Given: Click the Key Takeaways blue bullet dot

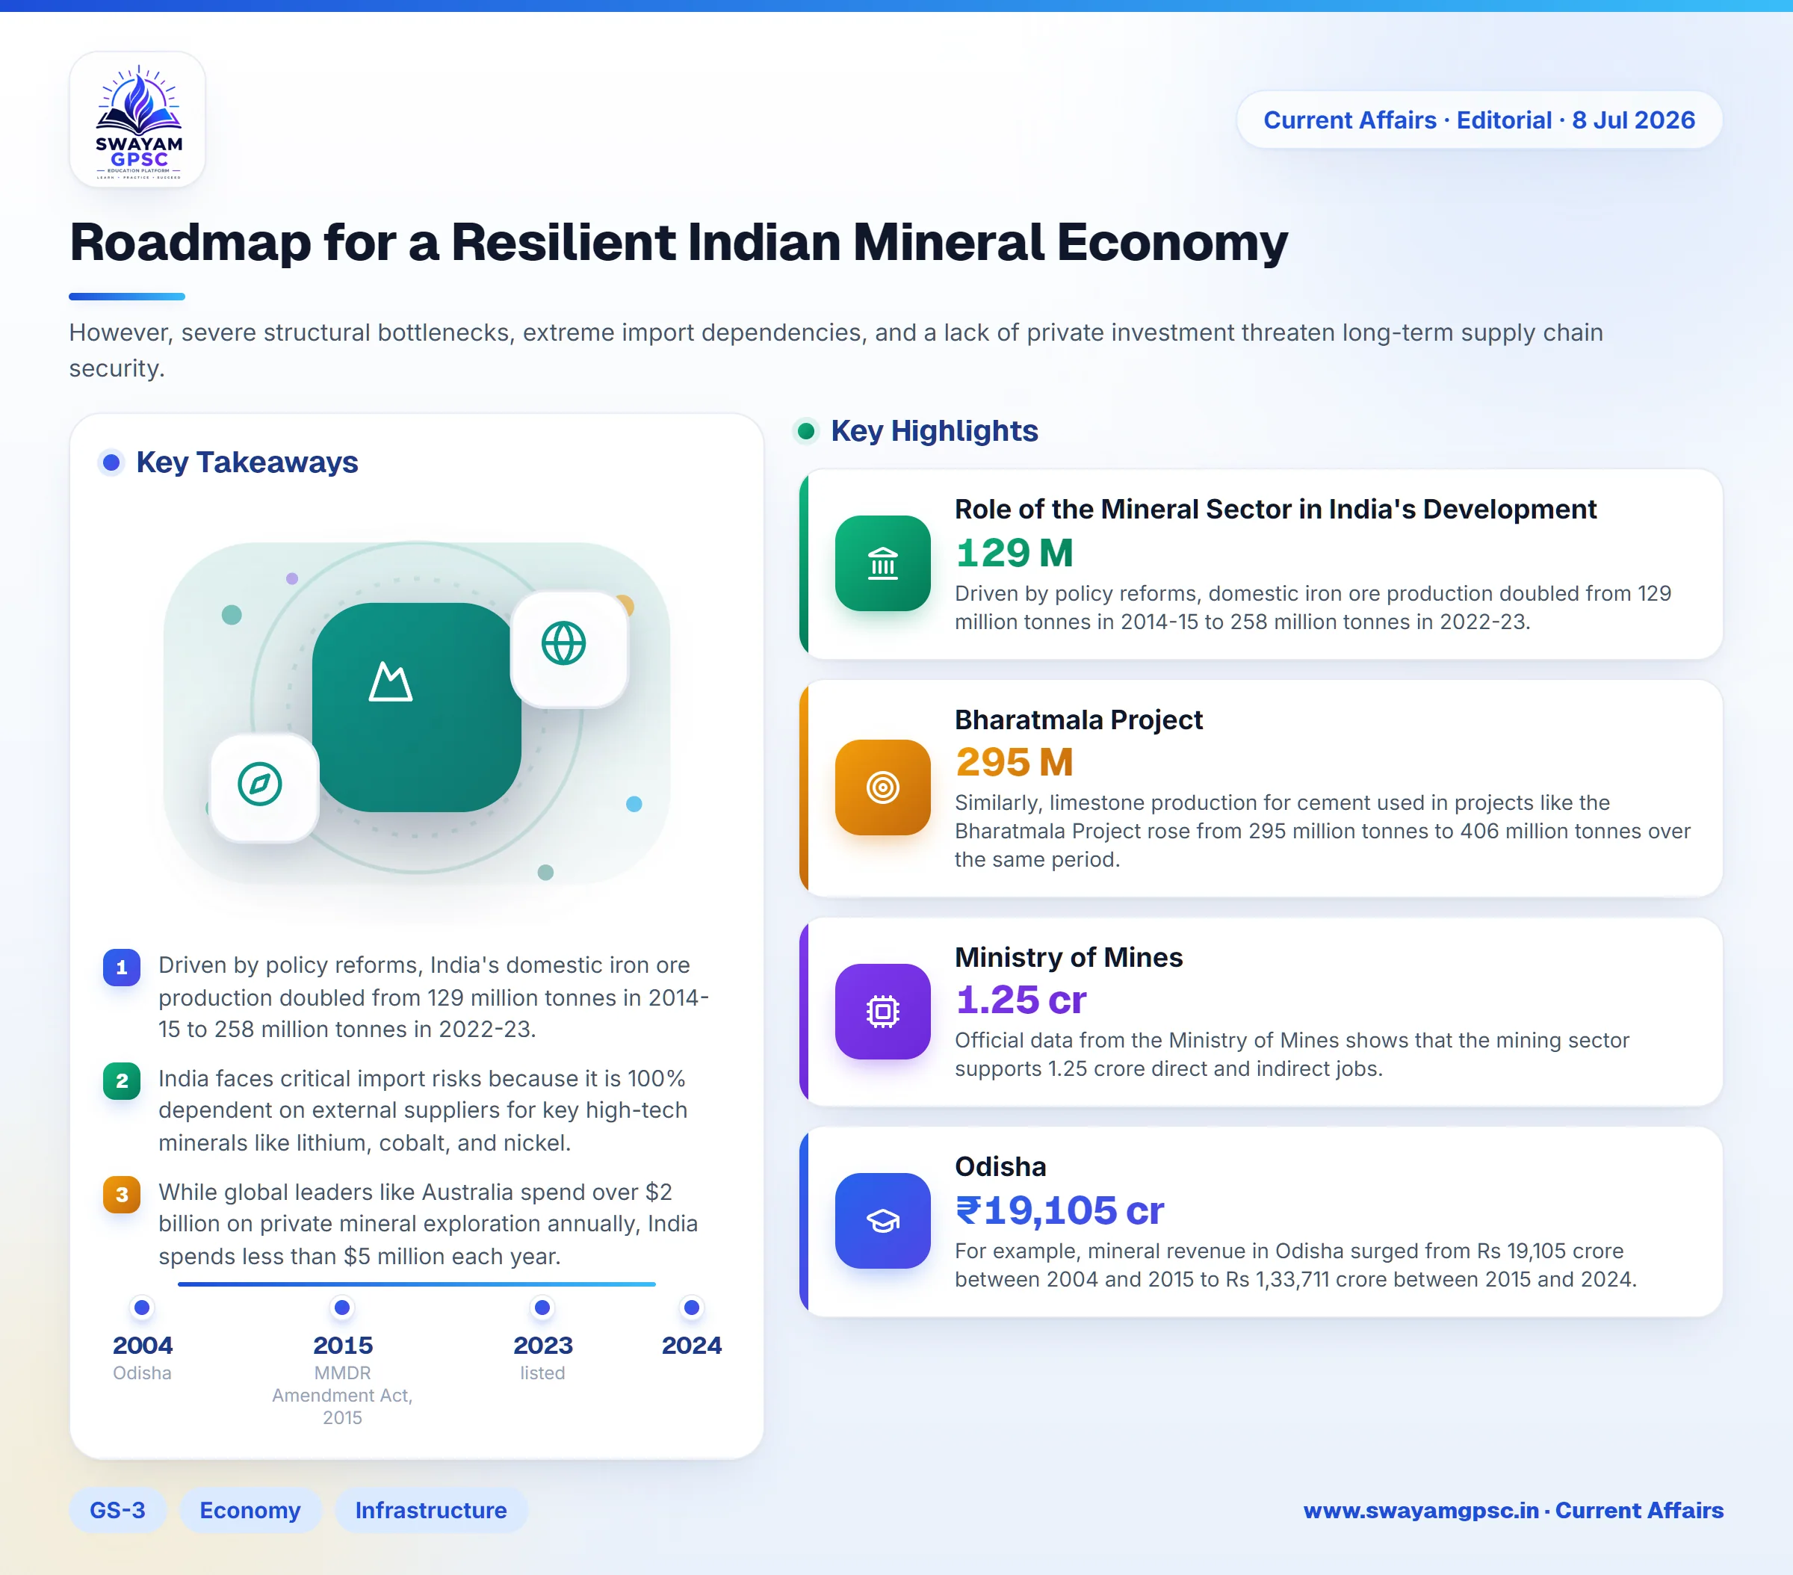Looking at the screenshot, I should tap(111, 462).
